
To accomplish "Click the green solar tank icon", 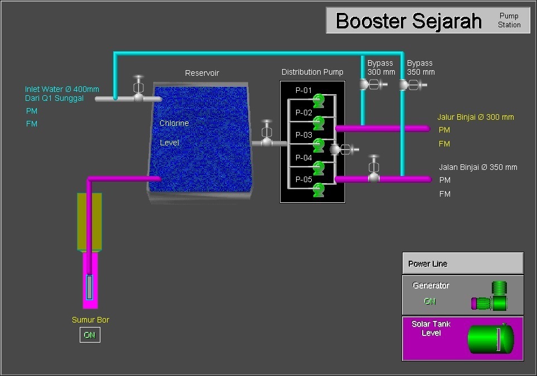I will pyautogui.click(x=490, y=339).
